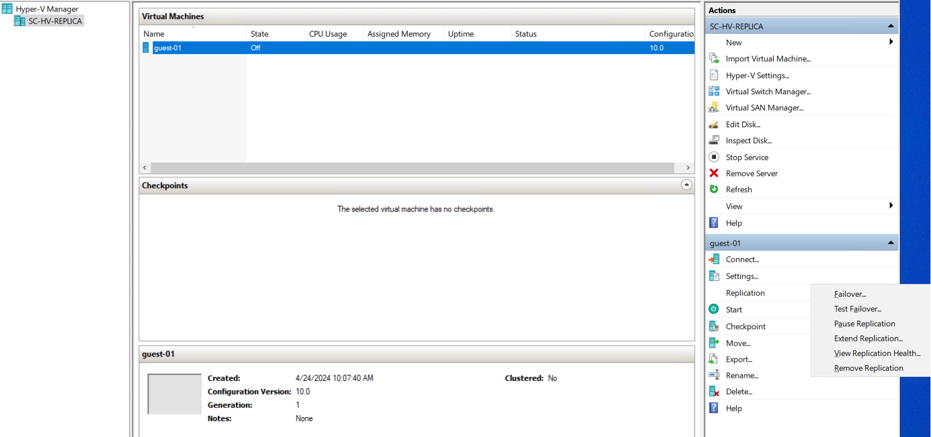Viewport: 931px width, 437px height.
Task: Click the left arrow of horizontal scrollbar
Action: (x=145, y=167)
